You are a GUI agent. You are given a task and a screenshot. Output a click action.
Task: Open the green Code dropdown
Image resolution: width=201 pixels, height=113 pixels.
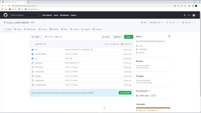pyautogui.click(x=128, y=37)
